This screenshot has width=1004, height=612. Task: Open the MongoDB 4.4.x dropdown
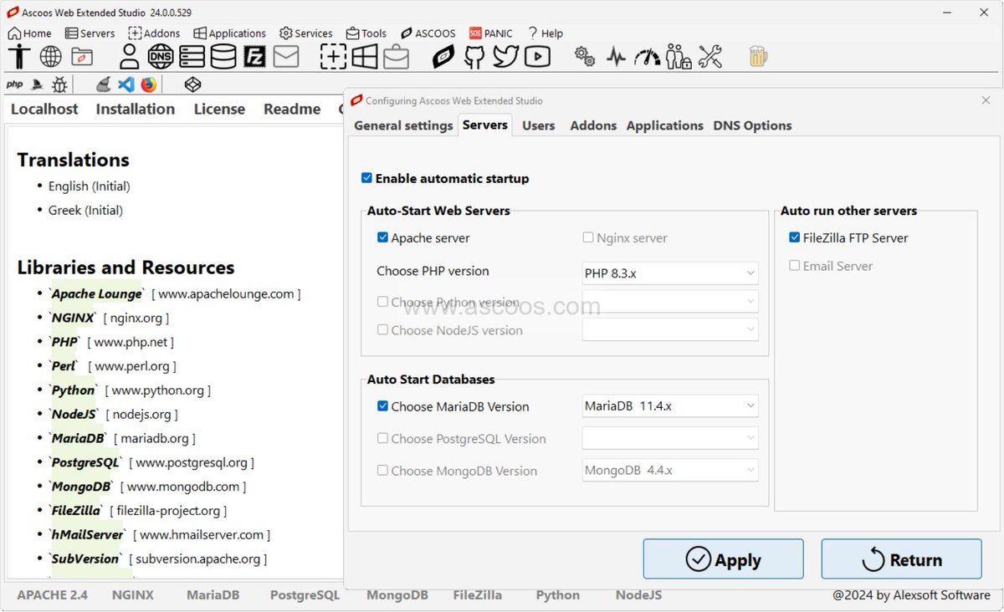click(x=670, y=470)
